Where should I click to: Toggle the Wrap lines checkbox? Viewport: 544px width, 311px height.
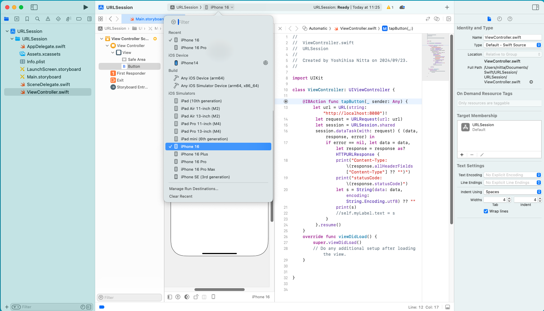tap(486, 211)
